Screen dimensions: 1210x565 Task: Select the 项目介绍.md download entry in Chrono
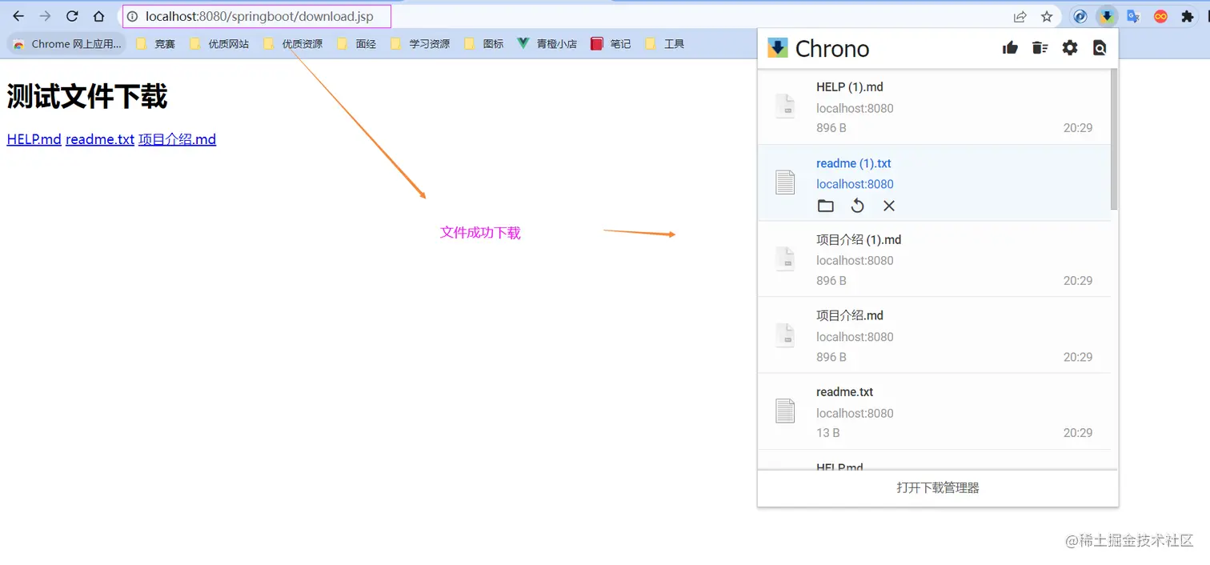(x=934, y=335)
